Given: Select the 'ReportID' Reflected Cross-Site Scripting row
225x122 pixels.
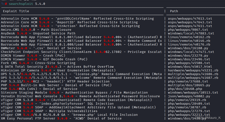Looking at the screenshot, I should 69,22.
